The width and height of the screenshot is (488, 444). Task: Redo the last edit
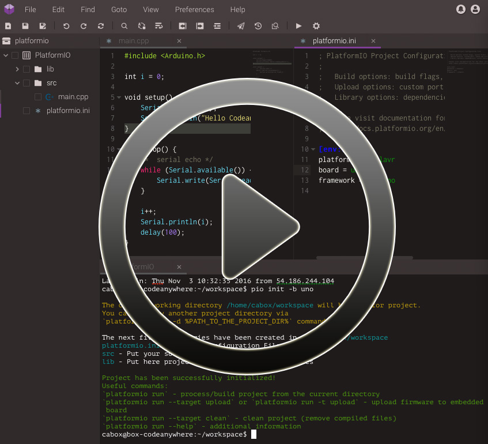84,26
